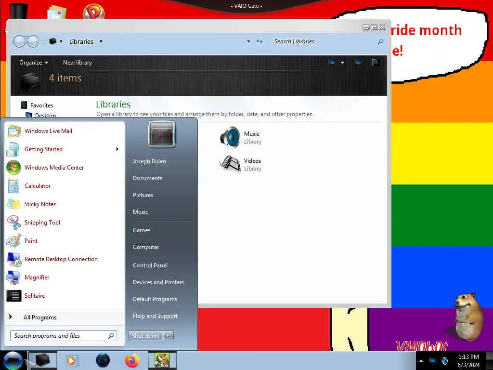This screenshot has width=493, height=370.
Task: Open recent pages dropdown beside nav buttons
Action: click(42, 41)
